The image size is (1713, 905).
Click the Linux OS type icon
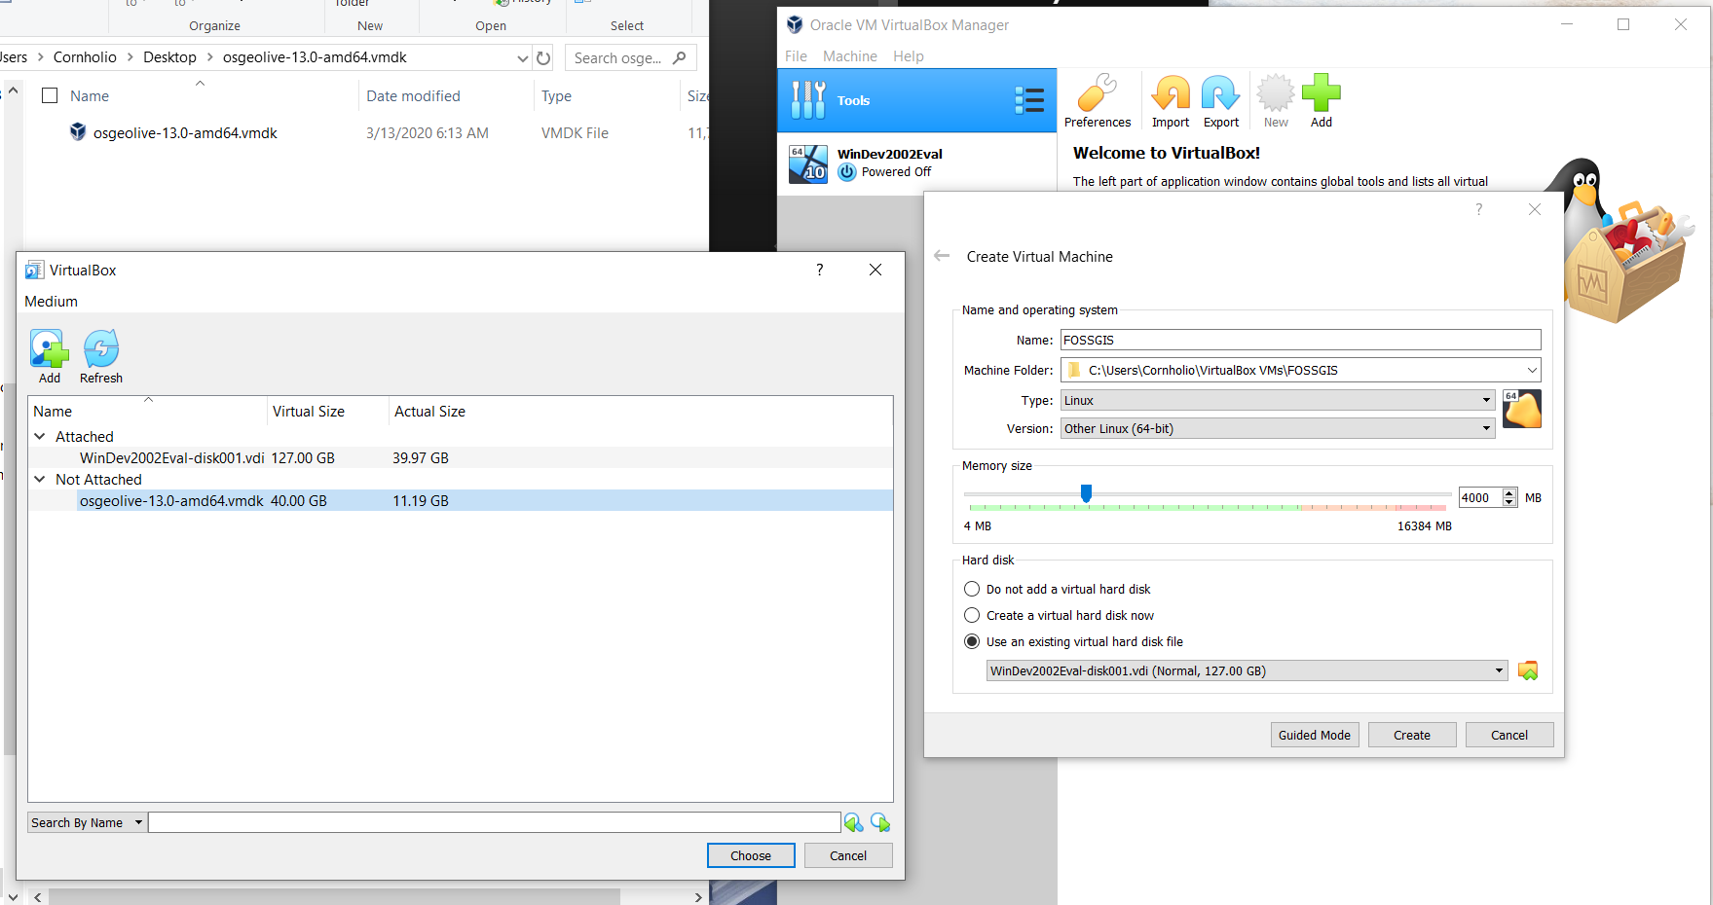point(1522,409)
